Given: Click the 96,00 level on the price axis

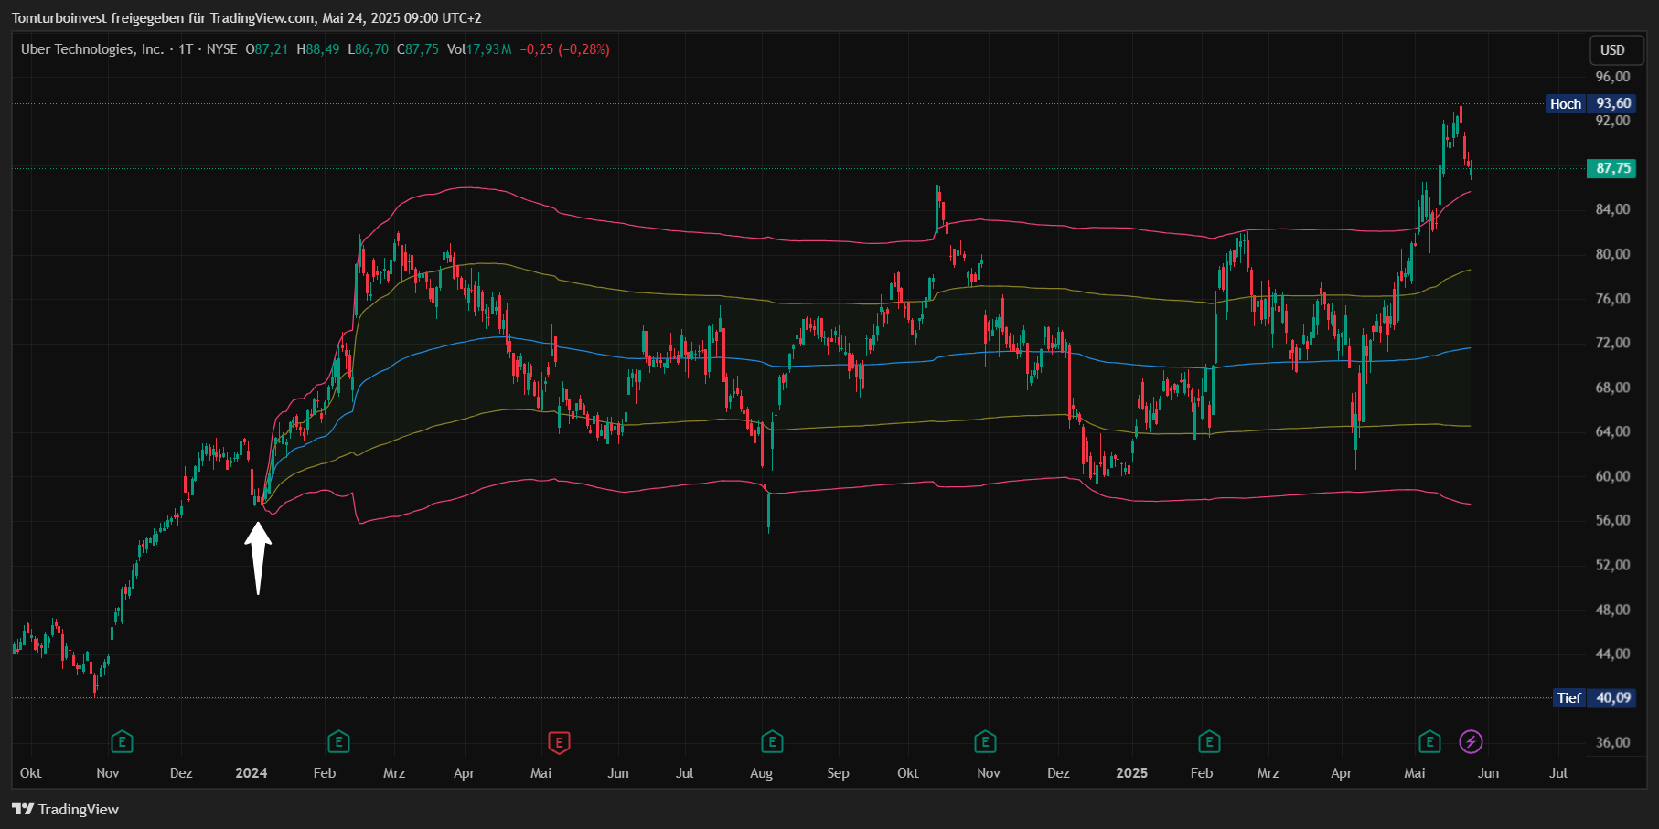Looking at the screenshot, I should 1612,77.
